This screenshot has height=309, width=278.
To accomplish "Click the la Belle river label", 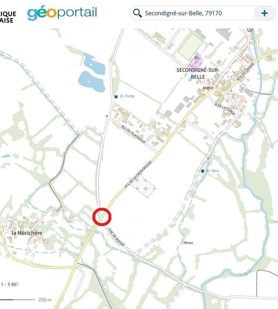I will tap(246, 273).
